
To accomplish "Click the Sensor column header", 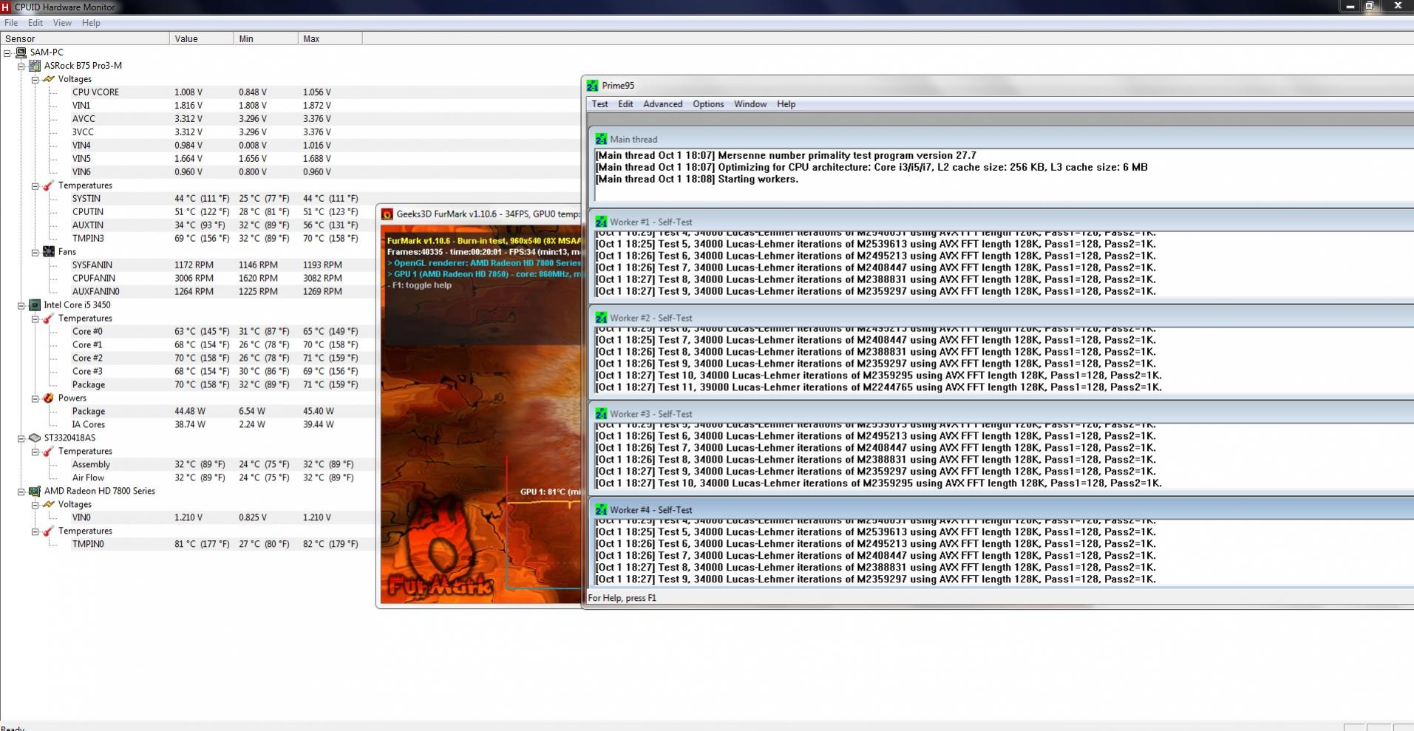I will click(x=85, y=39).
